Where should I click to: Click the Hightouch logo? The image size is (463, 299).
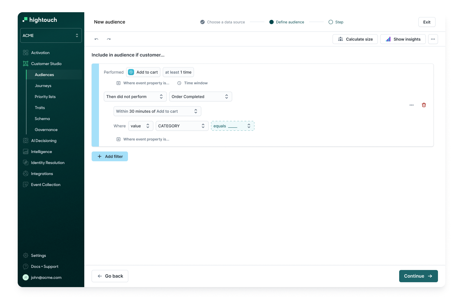pyautogui.click(x=40, y=20)
